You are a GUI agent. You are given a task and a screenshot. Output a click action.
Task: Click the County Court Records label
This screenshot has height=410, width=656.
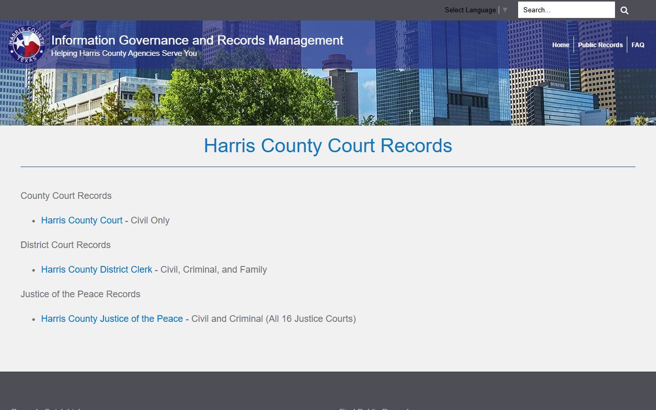[x=66, y=196]
